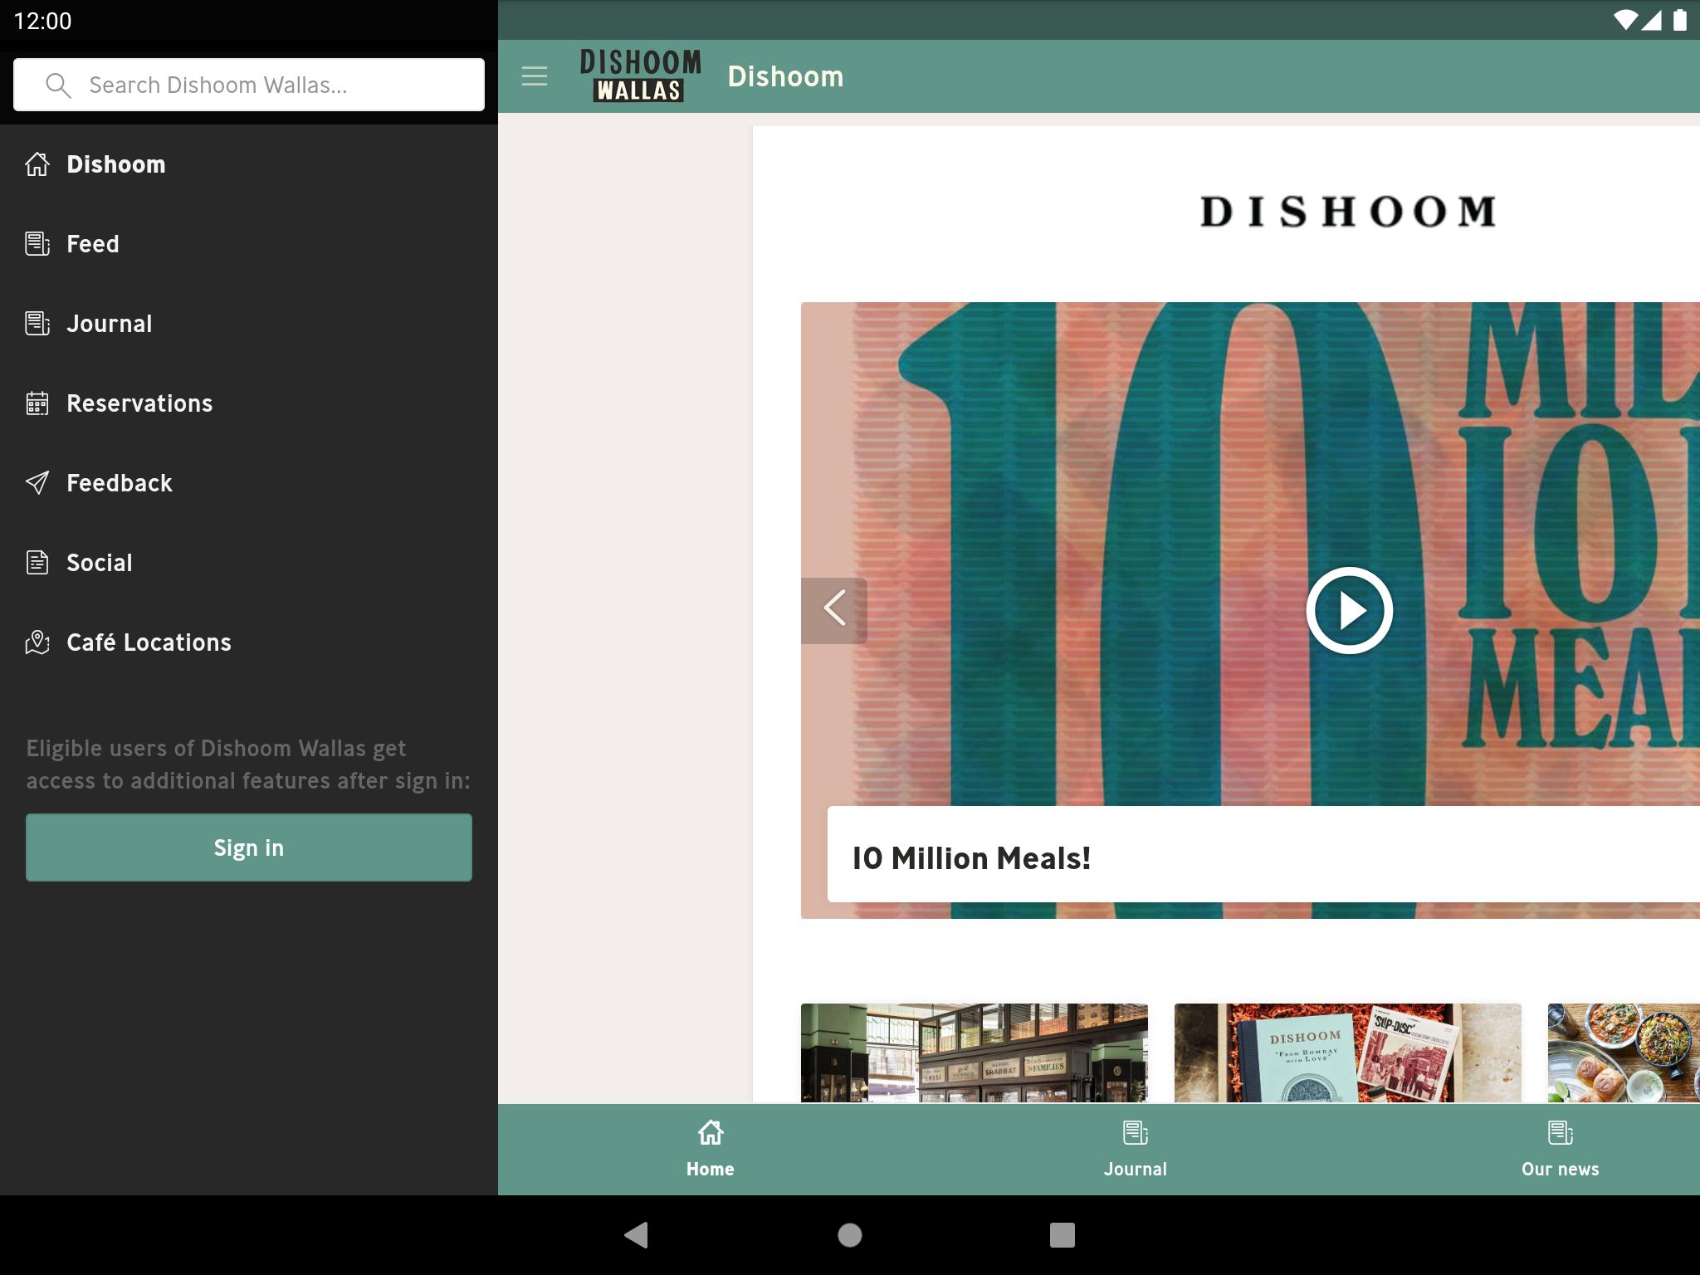Tap the Android recent apps square
This screenshot has width=1700, height=1275.
point(1062,1235)
